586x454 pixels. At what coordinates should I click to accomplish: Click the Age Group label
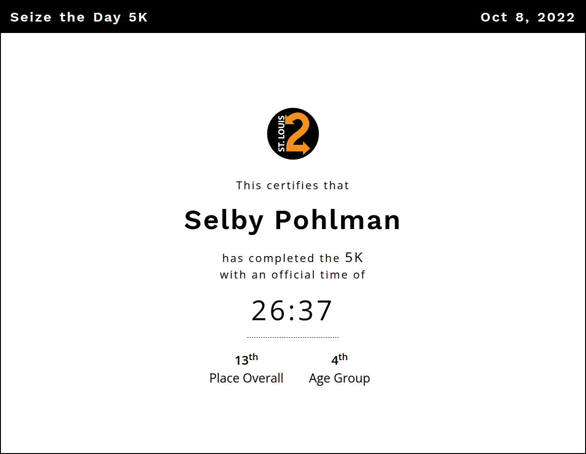point(339,378)
